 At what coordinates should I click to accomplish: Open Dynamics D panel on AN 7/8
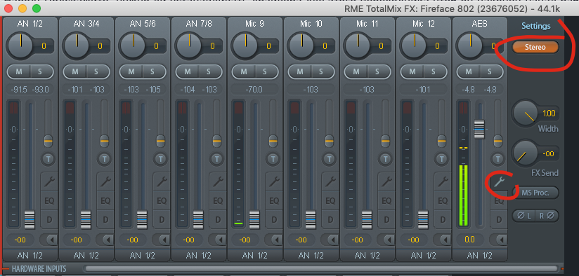click(x=218, y=220)
